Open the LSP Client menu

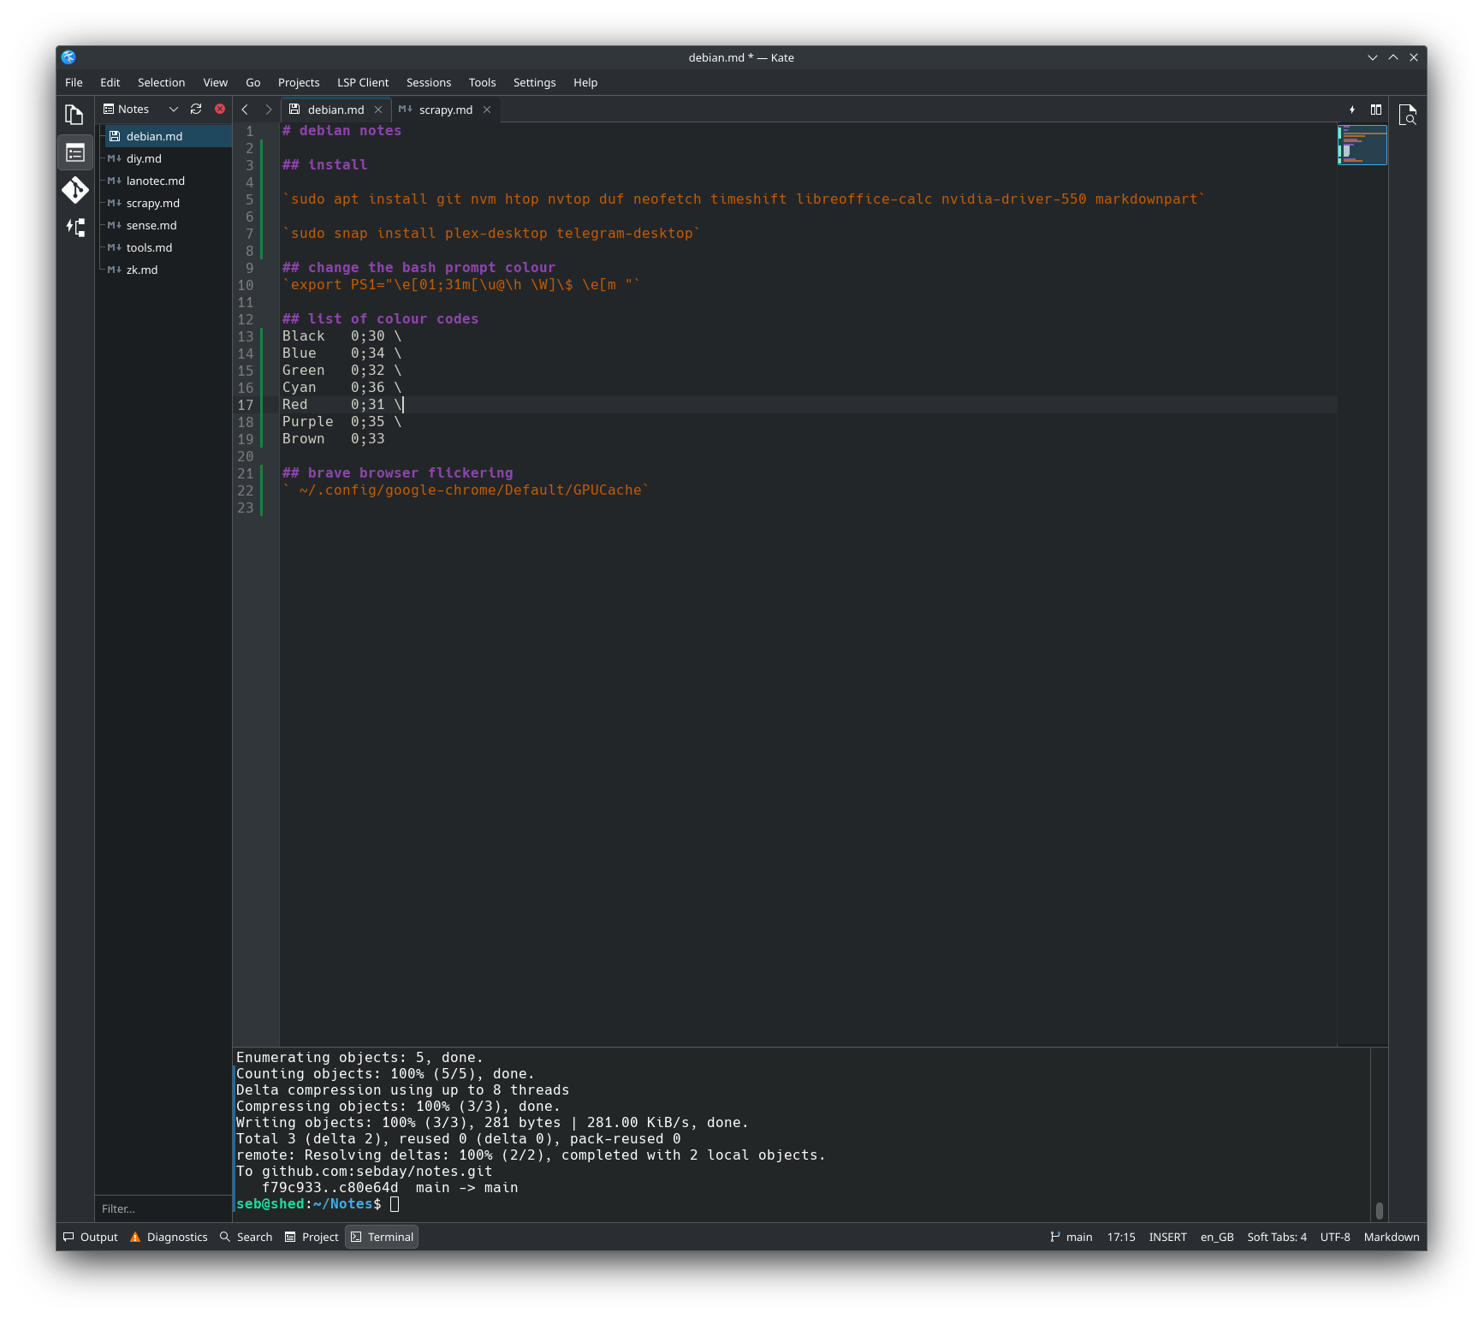click(363, 82)
